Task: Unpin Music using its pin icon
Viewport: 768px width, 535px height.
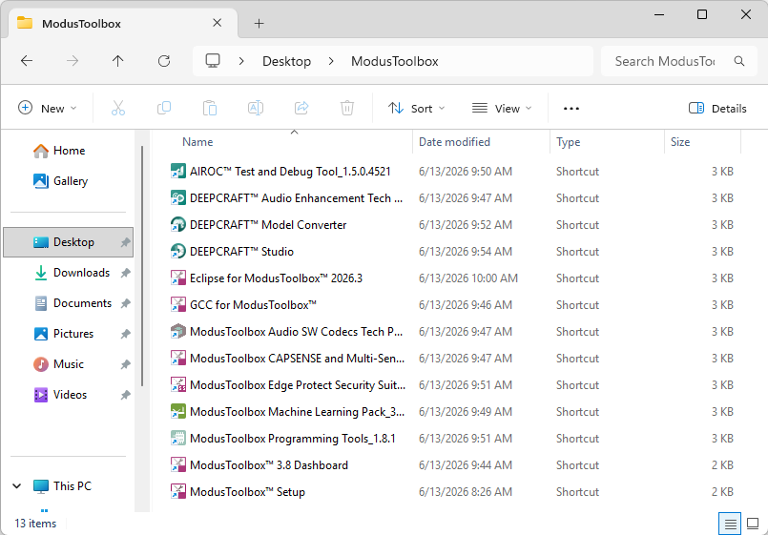Action: (125, 364)
